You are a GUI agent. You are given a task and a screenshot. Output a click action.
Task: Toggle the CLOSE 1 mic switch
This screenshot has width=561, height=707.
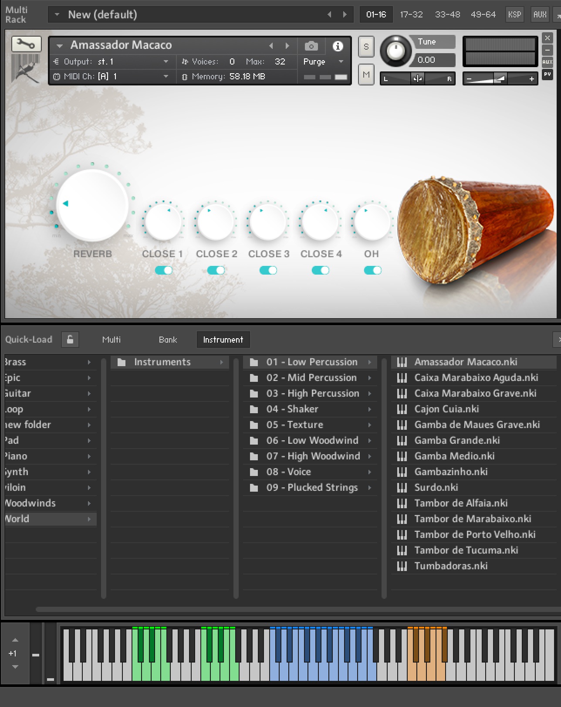[164, 270]
